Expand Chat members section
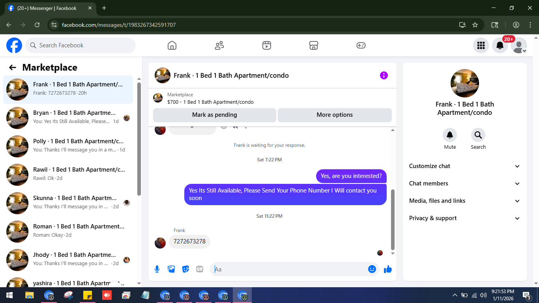The height and width of the screenshot is (303, 539). coord(465,183)
